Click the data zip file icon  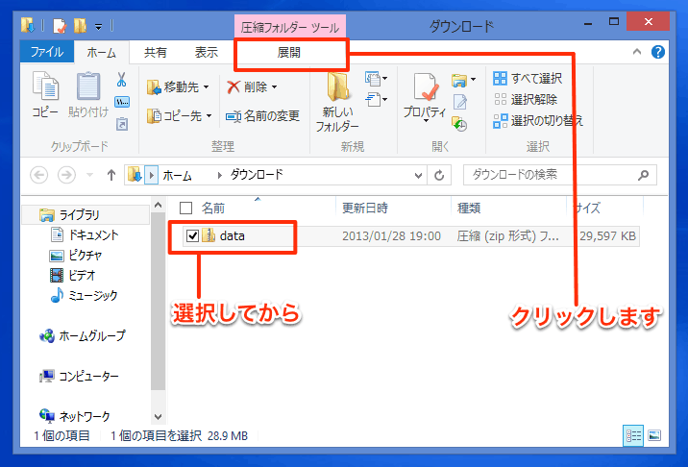tap(209, 235)
